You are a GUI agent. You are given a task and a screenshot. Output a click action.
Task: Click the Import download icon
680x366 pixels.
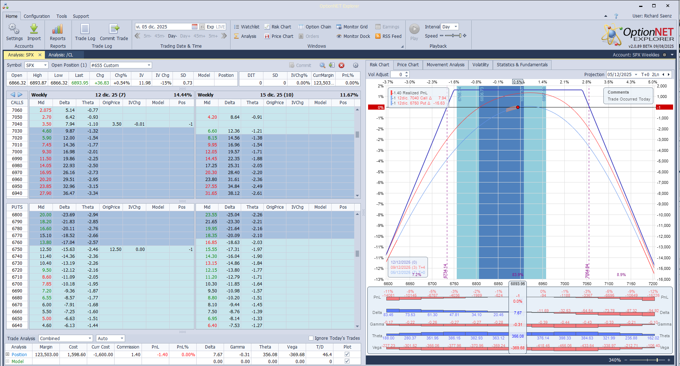[34, 29]
